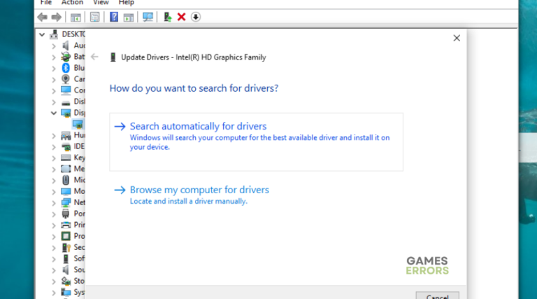The image size is (537, 299).
Task: Expand the Audio category chevron
Action: [x=54, y=46]
